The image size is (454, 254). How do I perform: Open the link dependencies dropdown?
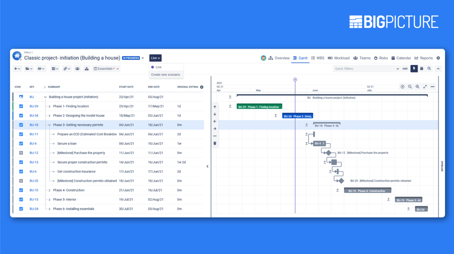click(66, 69)
